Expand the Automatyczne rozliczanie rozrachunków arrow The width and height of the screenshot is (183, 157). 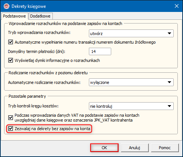click(x=169, y=82)
